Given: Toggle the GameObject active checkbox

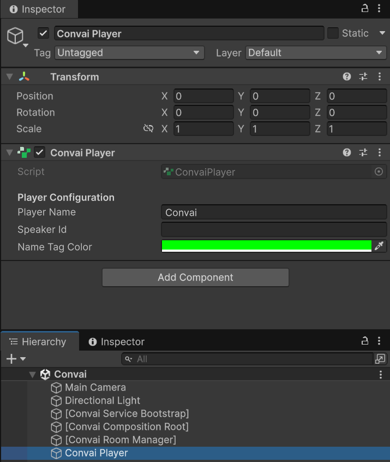Looking at the screenshot, I should (44, 33).
